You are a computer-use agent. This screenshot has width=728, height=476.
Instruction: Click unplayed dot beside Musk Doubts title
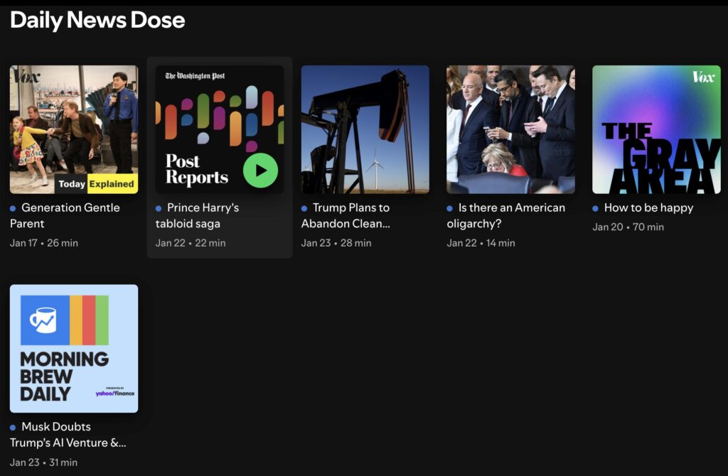(x=13, y=427)
